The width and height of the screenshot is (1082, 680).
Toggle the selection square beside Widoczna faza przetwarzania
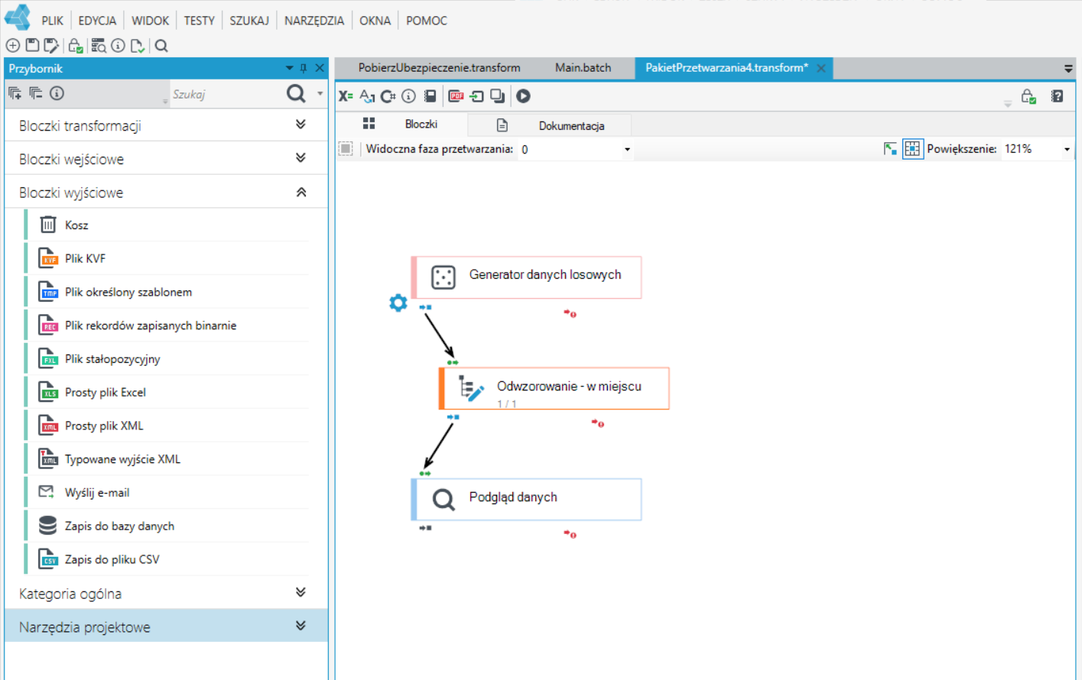pos(346,149)
